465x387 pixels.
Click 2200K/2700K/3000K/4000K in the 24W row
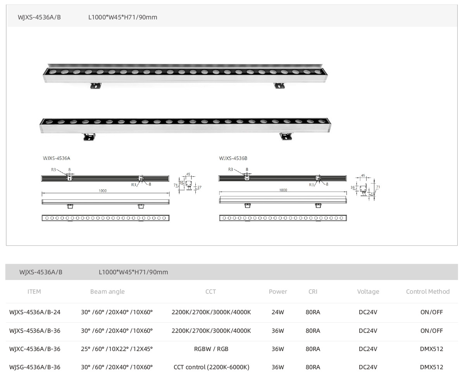211,312
